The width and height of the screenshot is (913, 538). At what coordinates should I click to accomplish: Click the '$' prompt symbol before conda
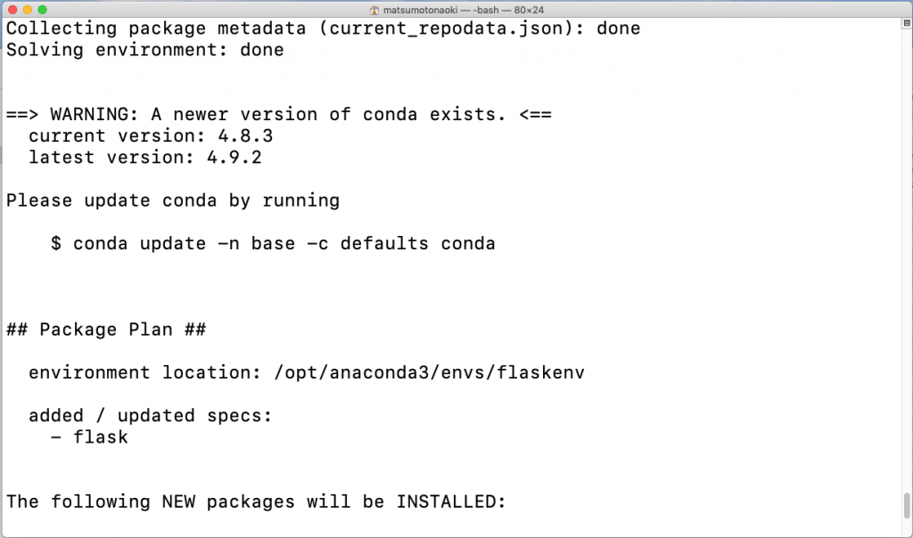click(x=56, y=243)
